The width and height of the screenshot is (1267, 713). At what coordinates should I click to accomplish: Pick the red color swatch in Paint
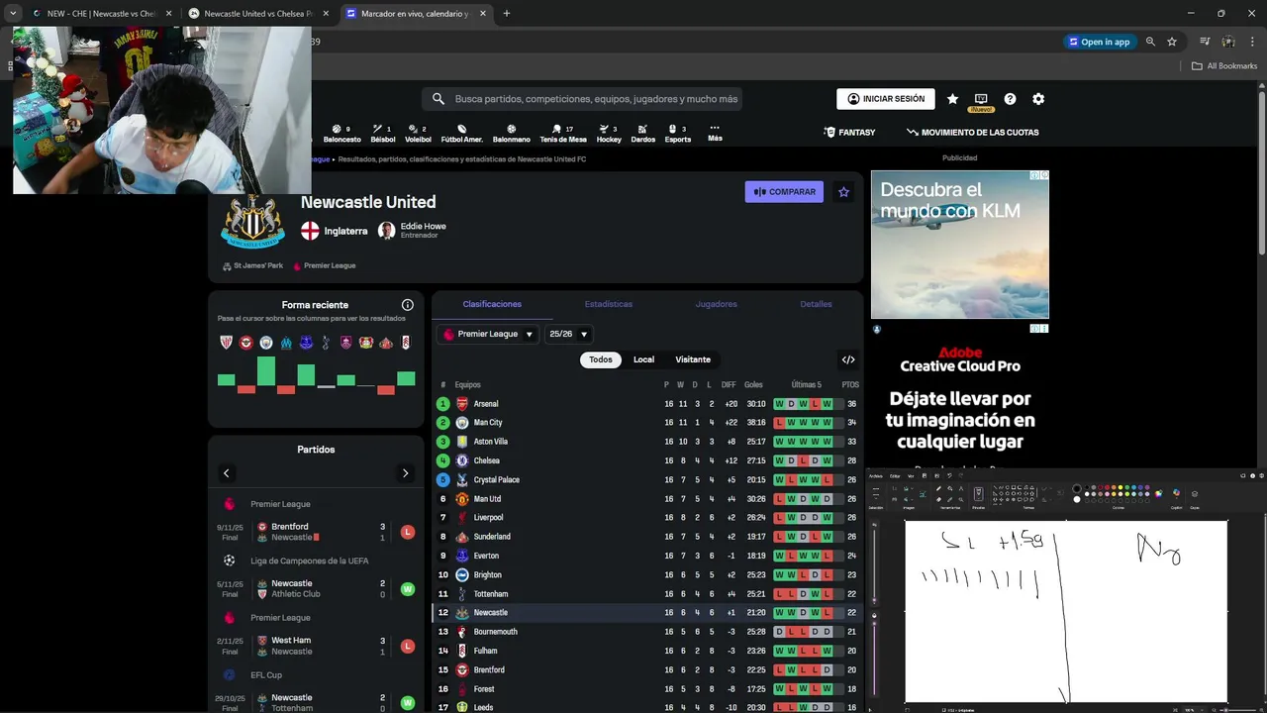(x=1107, y=487)
